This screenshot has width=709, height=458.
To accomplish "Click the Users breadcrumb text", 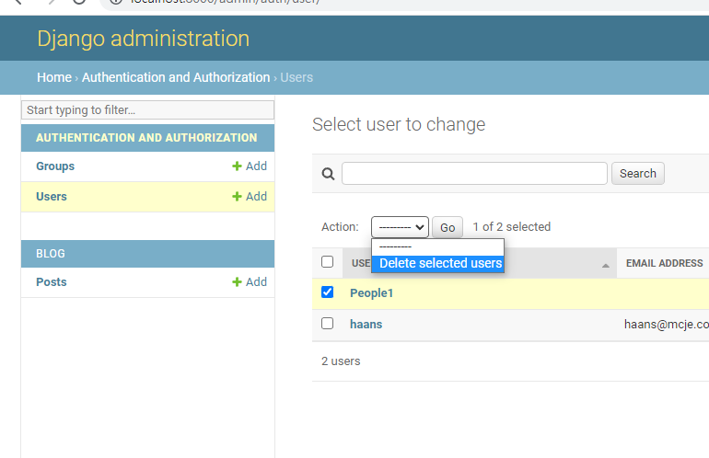I will coord(296,77).
